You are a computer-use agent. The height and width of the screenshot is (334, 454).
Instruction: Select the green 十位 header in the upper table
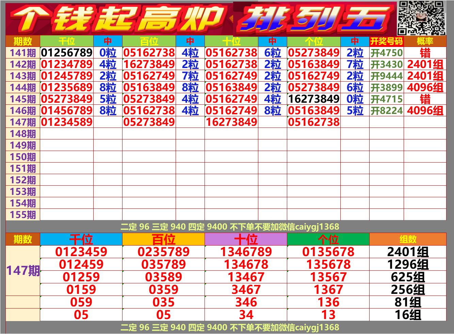pos(231,41)
